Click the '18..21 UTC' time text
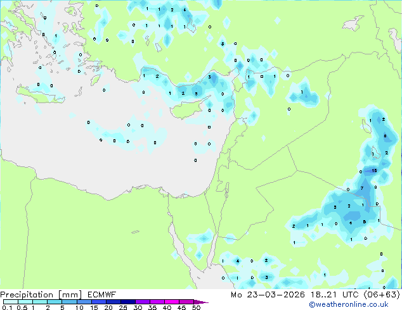The image size is (402, 310). (335, 295)
